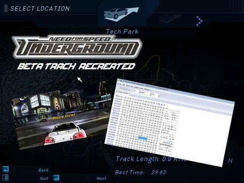Go Back from location select
Screen dimensions: 244x183
coord(43,170)
